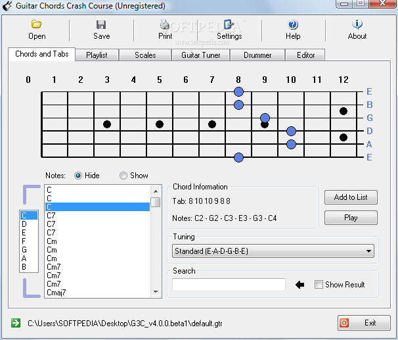Click the Open folder icon
The image size is (398, 340).
[x=36, y=24]
